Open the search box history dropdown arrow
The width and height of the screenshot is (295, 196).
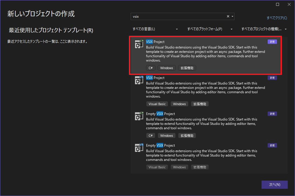click(232, 16)
